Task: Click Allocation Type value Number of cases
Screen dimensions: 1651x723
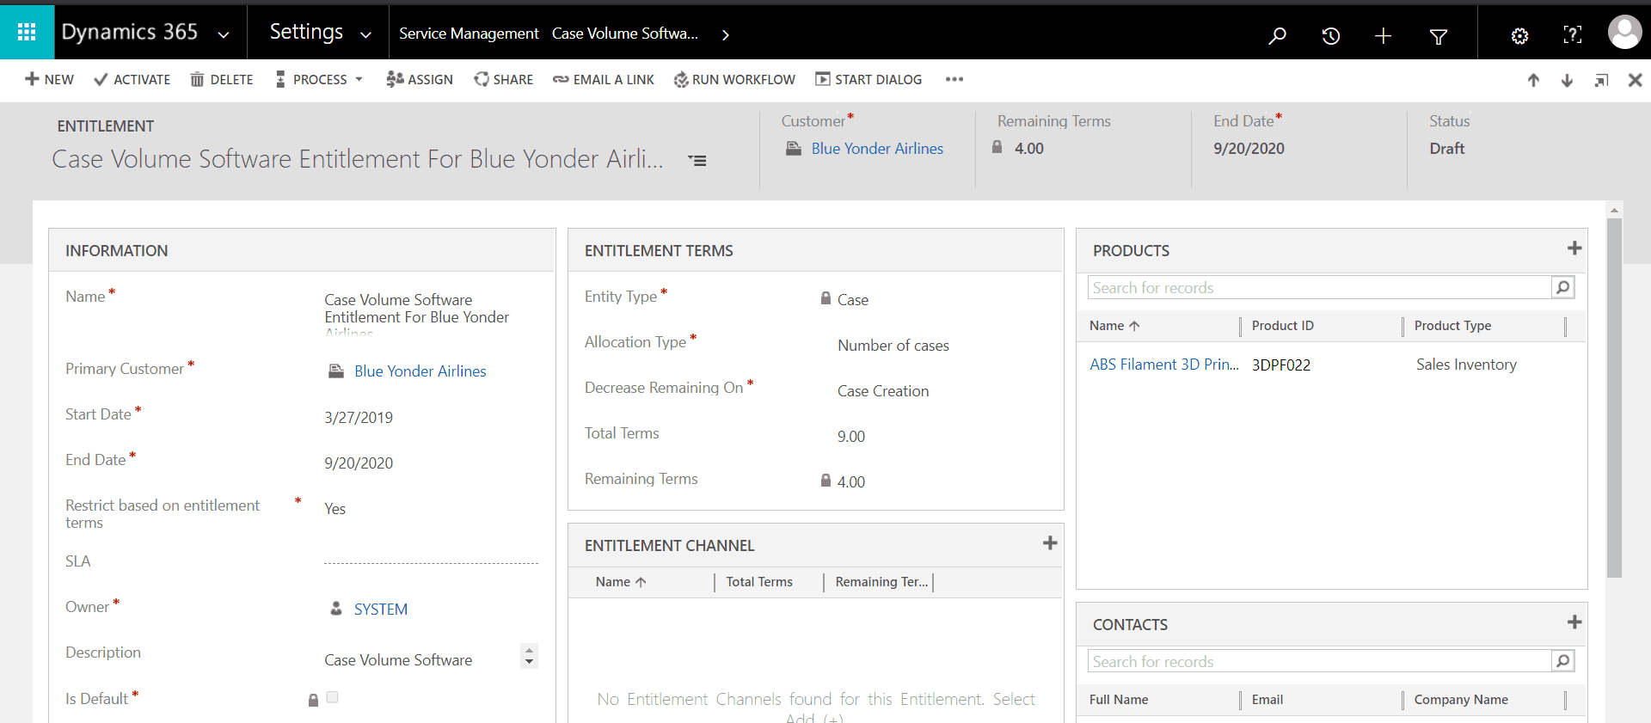Action: (x=893, y=346)
